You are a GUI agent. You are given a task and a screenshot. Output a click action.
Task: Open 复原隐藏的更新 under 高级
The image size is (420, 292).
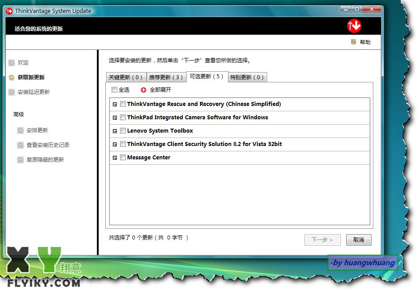pos(45,160)
